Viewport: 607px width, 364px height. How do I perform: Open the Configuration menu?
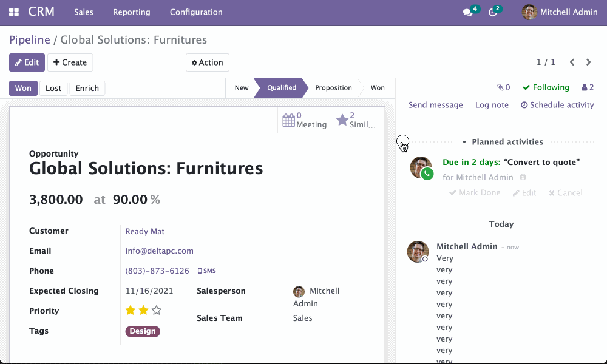pyautogui.click(x=195, y=12)
